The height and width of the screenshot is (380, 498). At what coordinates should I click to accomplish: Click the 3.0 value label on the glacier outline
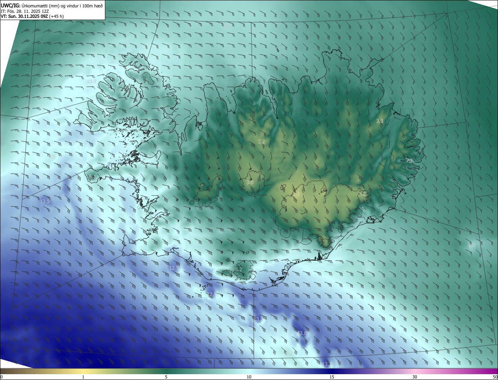coord(250,183)
